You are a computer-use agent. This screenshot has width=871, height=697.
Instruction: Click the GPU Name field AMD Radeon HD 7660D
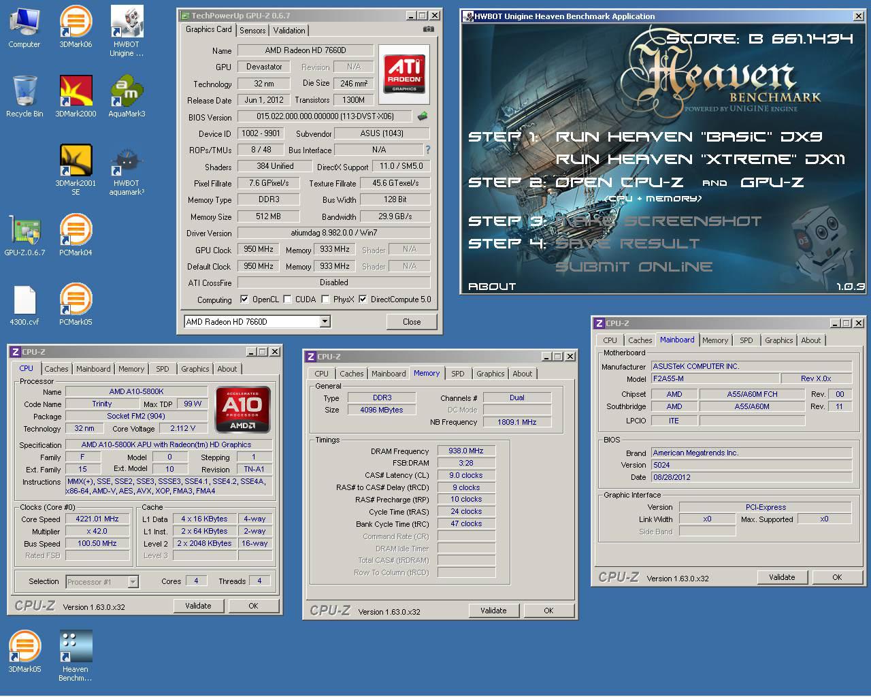click(x=306, y=50)
